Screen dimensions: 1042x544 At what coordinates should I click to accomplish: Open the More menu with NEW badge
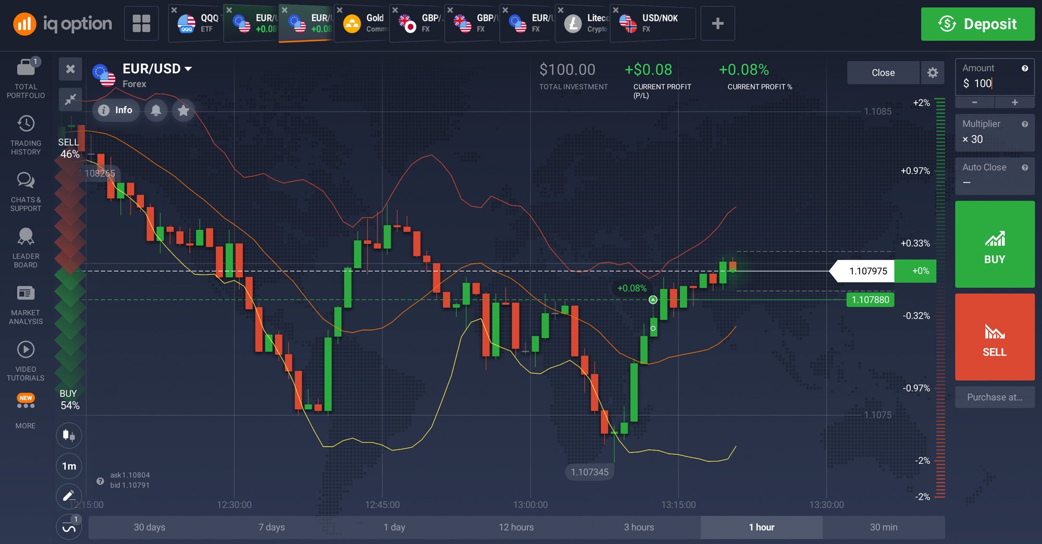26,401
